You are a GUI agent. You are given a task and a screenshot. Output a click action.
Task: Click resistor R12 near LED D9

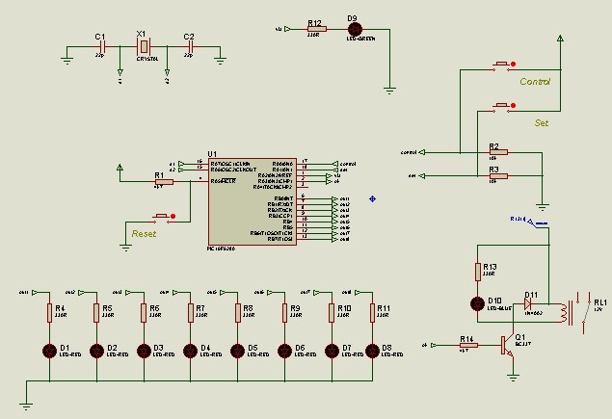point(315,29)
